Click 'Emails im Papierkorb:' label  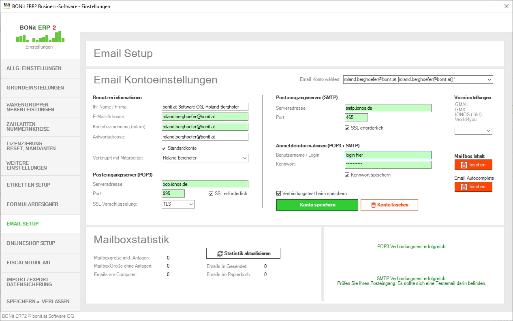(229, 274)
